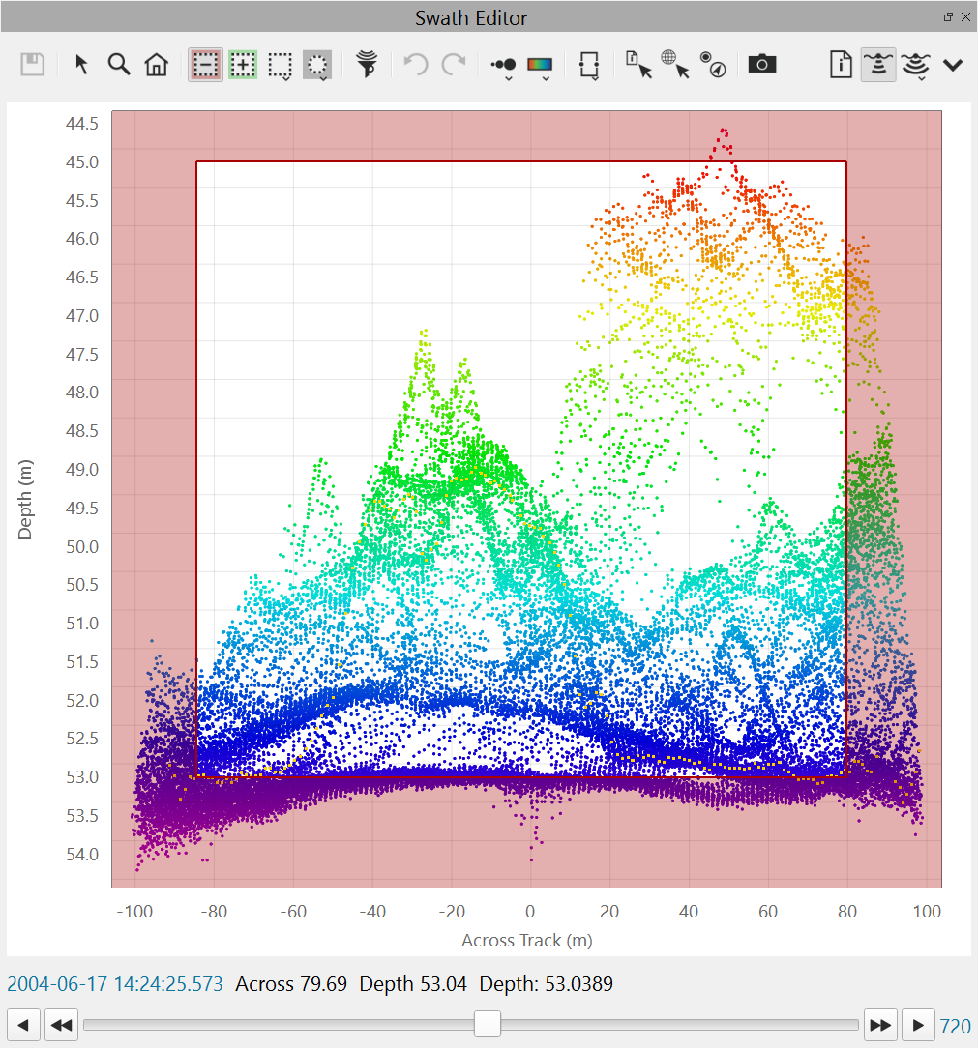This screenshot has width=978, height=1048.
Task: Click the ping number 720 link
Action: 956,1025
